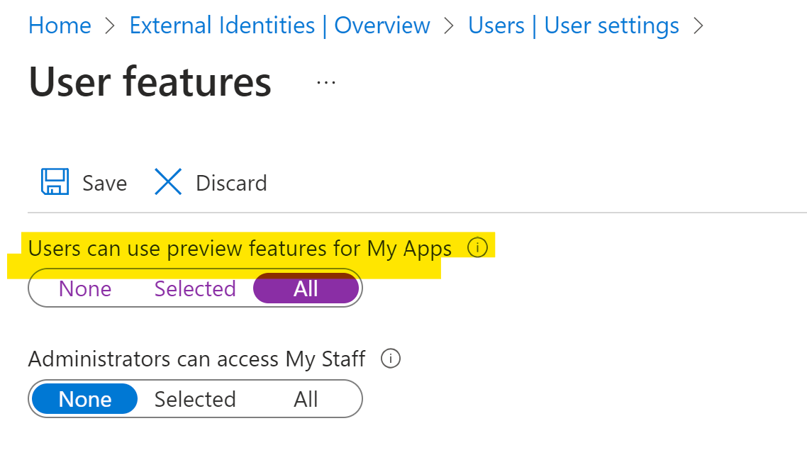Click the User features page heading
Viewport: 807px width, 472px height.
150,82
